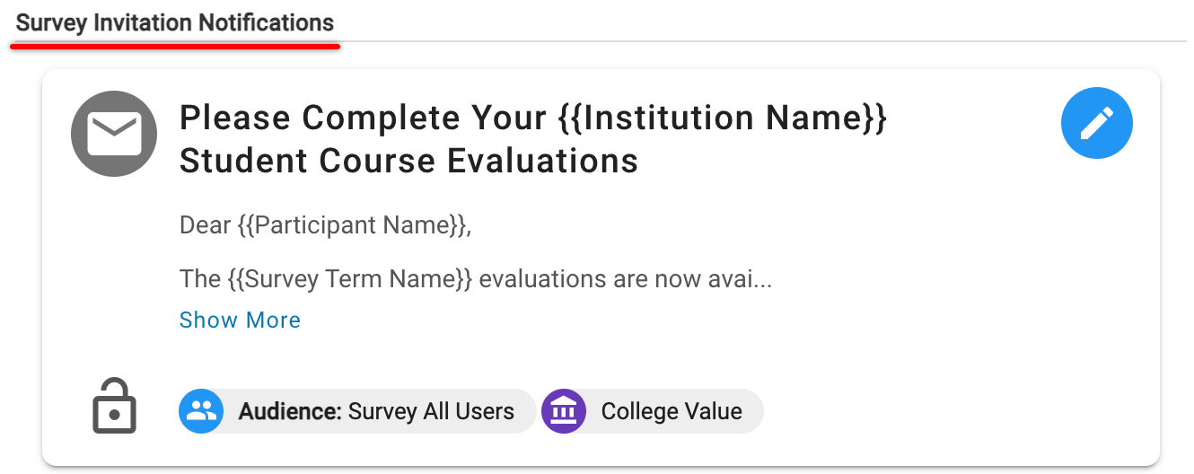1194x474 pixels.
Task: Toggle the open padlock icon
Action: 114,406
